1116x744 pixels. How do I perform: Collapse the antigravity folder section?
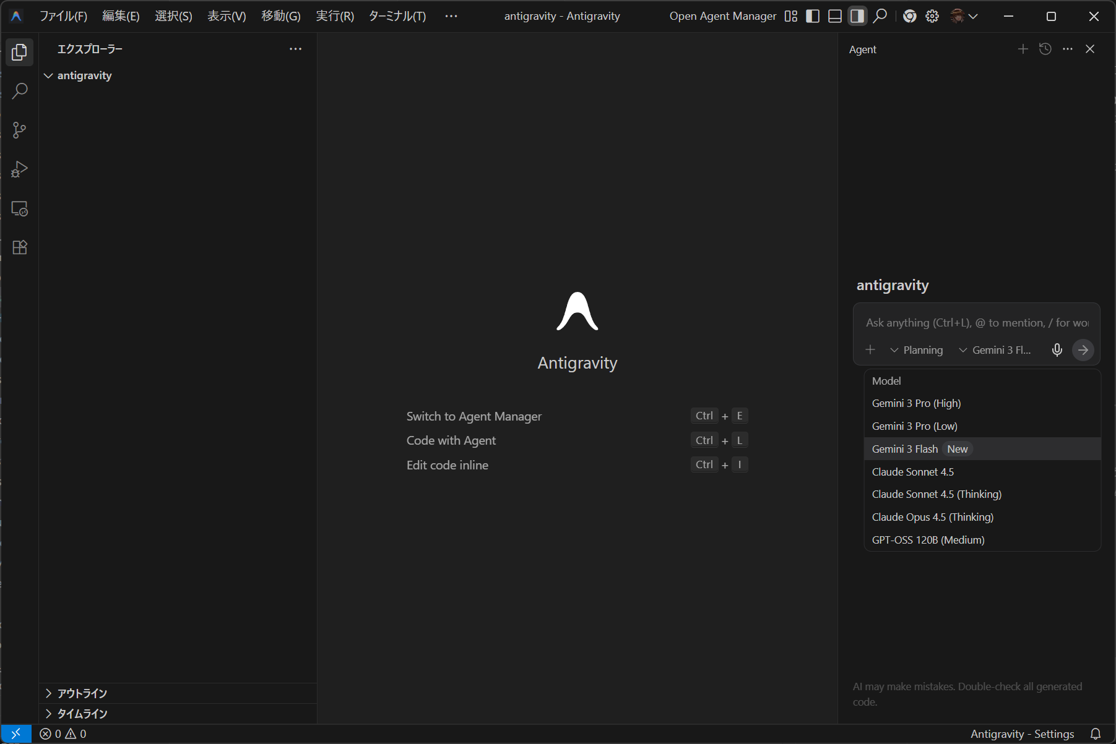point(178,75)
